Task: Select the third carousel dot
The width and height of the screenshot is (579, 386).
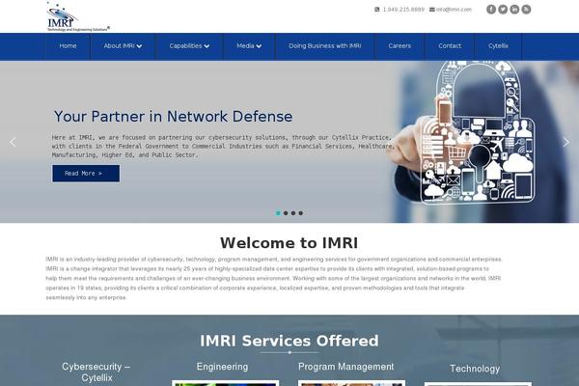Action: (x=293, y=213)
